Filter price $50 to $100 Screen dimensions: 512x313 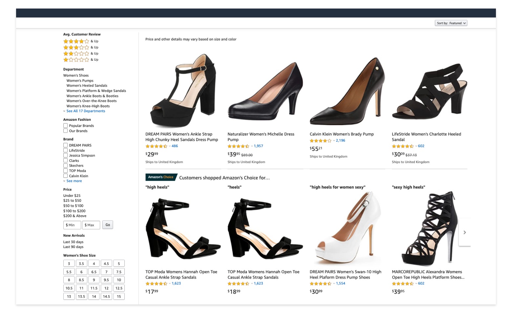click(x=73, y=206)
